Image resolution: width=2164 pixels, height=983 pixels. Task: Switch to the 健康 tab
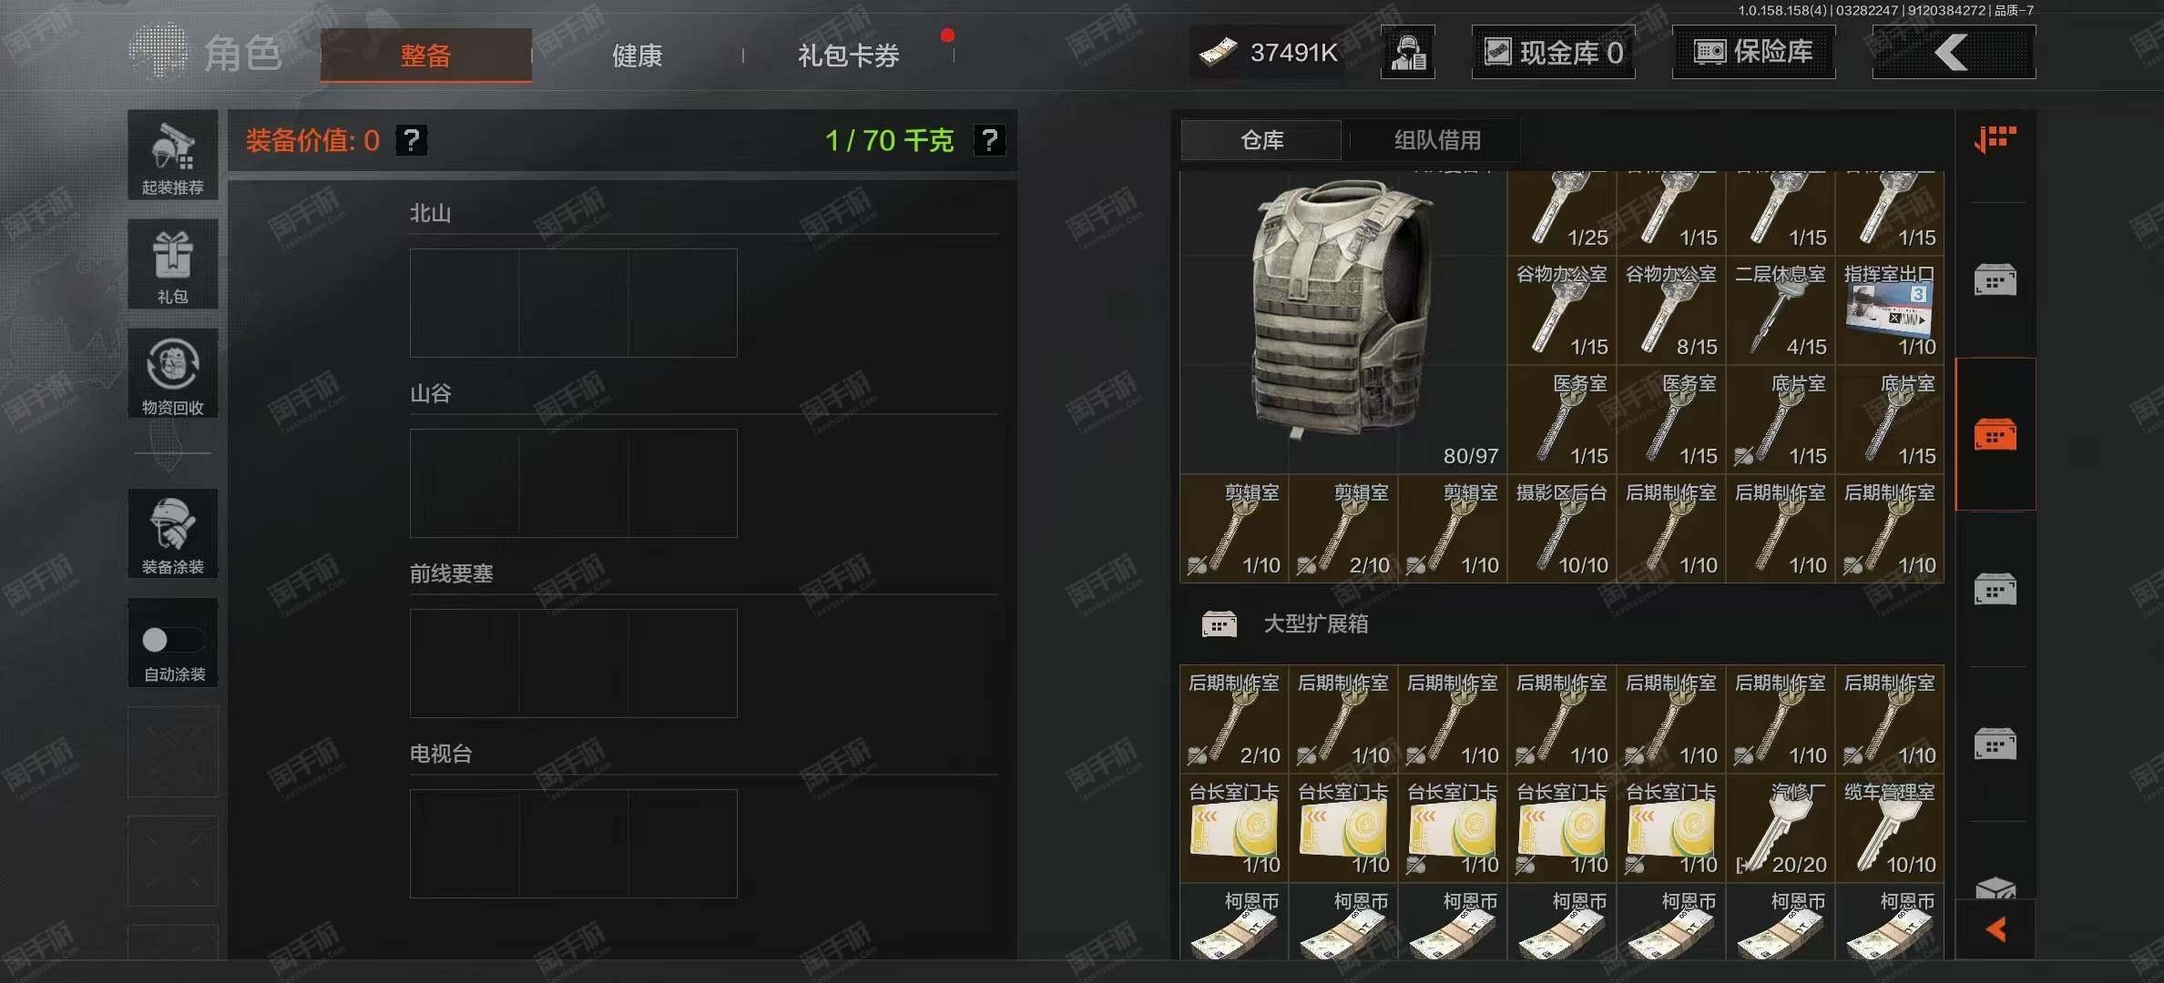[x=637, y=56]
